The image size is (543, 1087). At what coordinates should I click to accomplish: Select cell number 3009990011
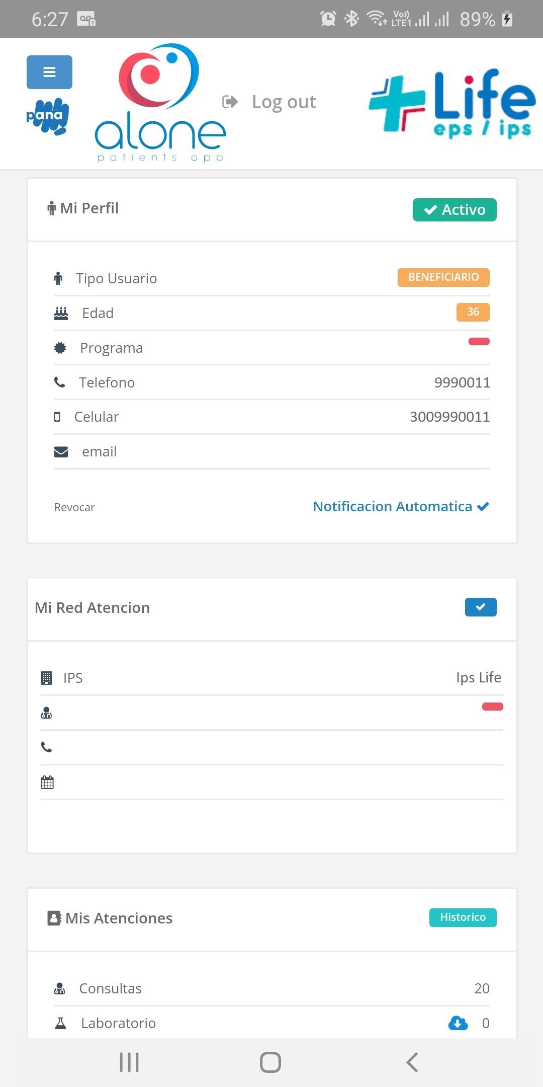(x=449, y=417)
